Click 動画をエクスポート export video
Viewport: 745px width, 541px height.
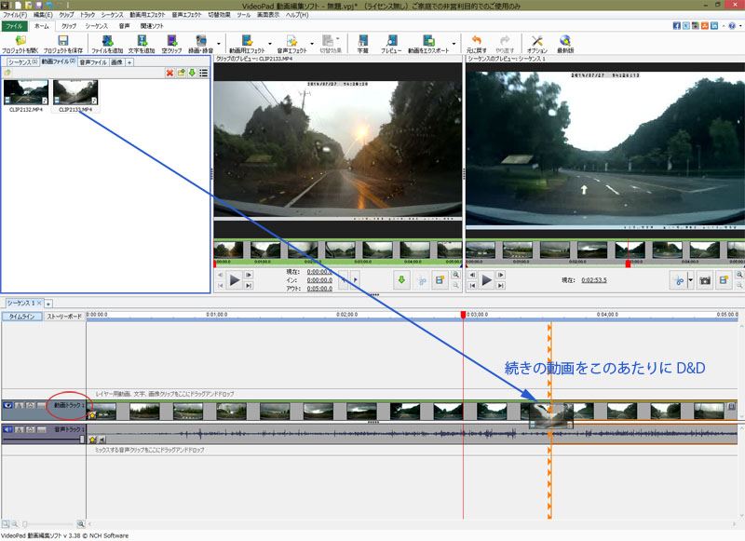(428, 44)
